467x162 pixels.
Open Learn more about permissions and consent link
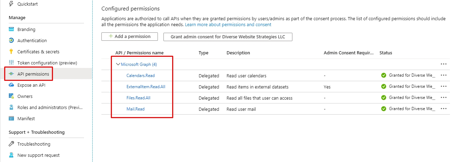(228, 25)
